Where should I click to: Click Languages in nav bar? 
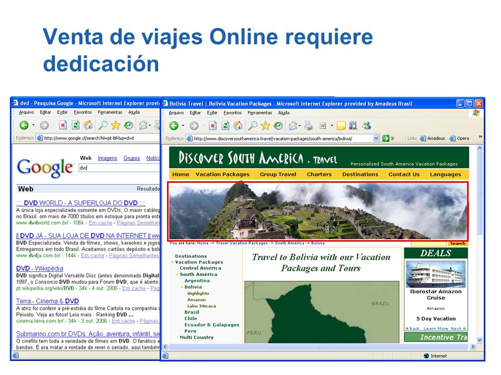tap(445, 174)
